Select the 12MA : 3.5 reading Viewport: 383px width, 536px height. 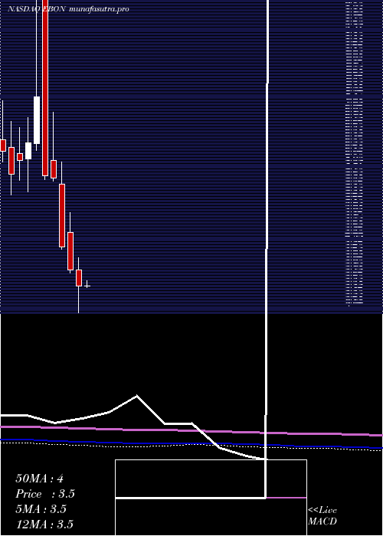coord(44,524)
